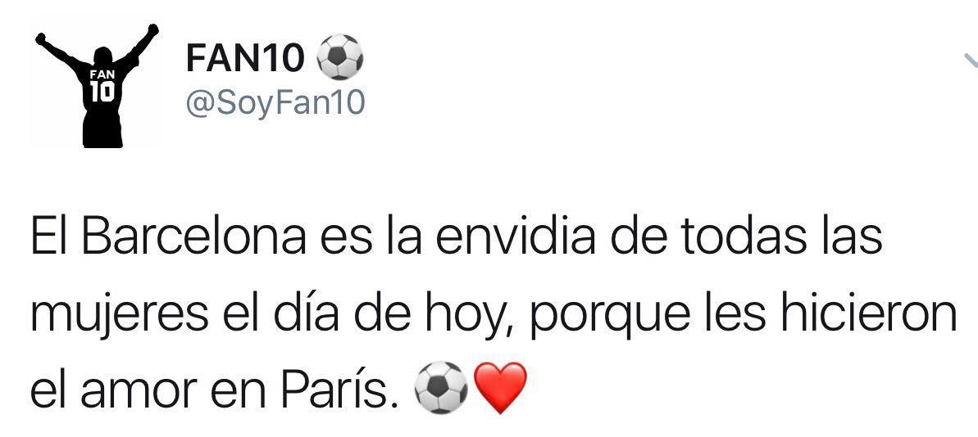Open the @SoyFan10 handle link

click(x=275, y=103)
